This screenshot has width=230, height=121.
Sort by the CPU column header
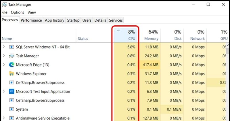(126, 35)
